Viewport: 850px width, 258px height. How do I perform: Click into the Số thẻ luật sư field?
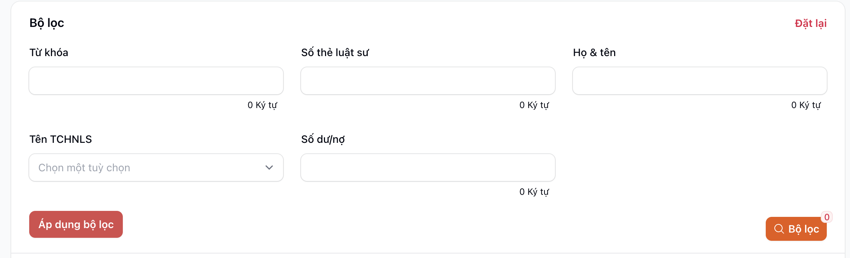(428, 81)
